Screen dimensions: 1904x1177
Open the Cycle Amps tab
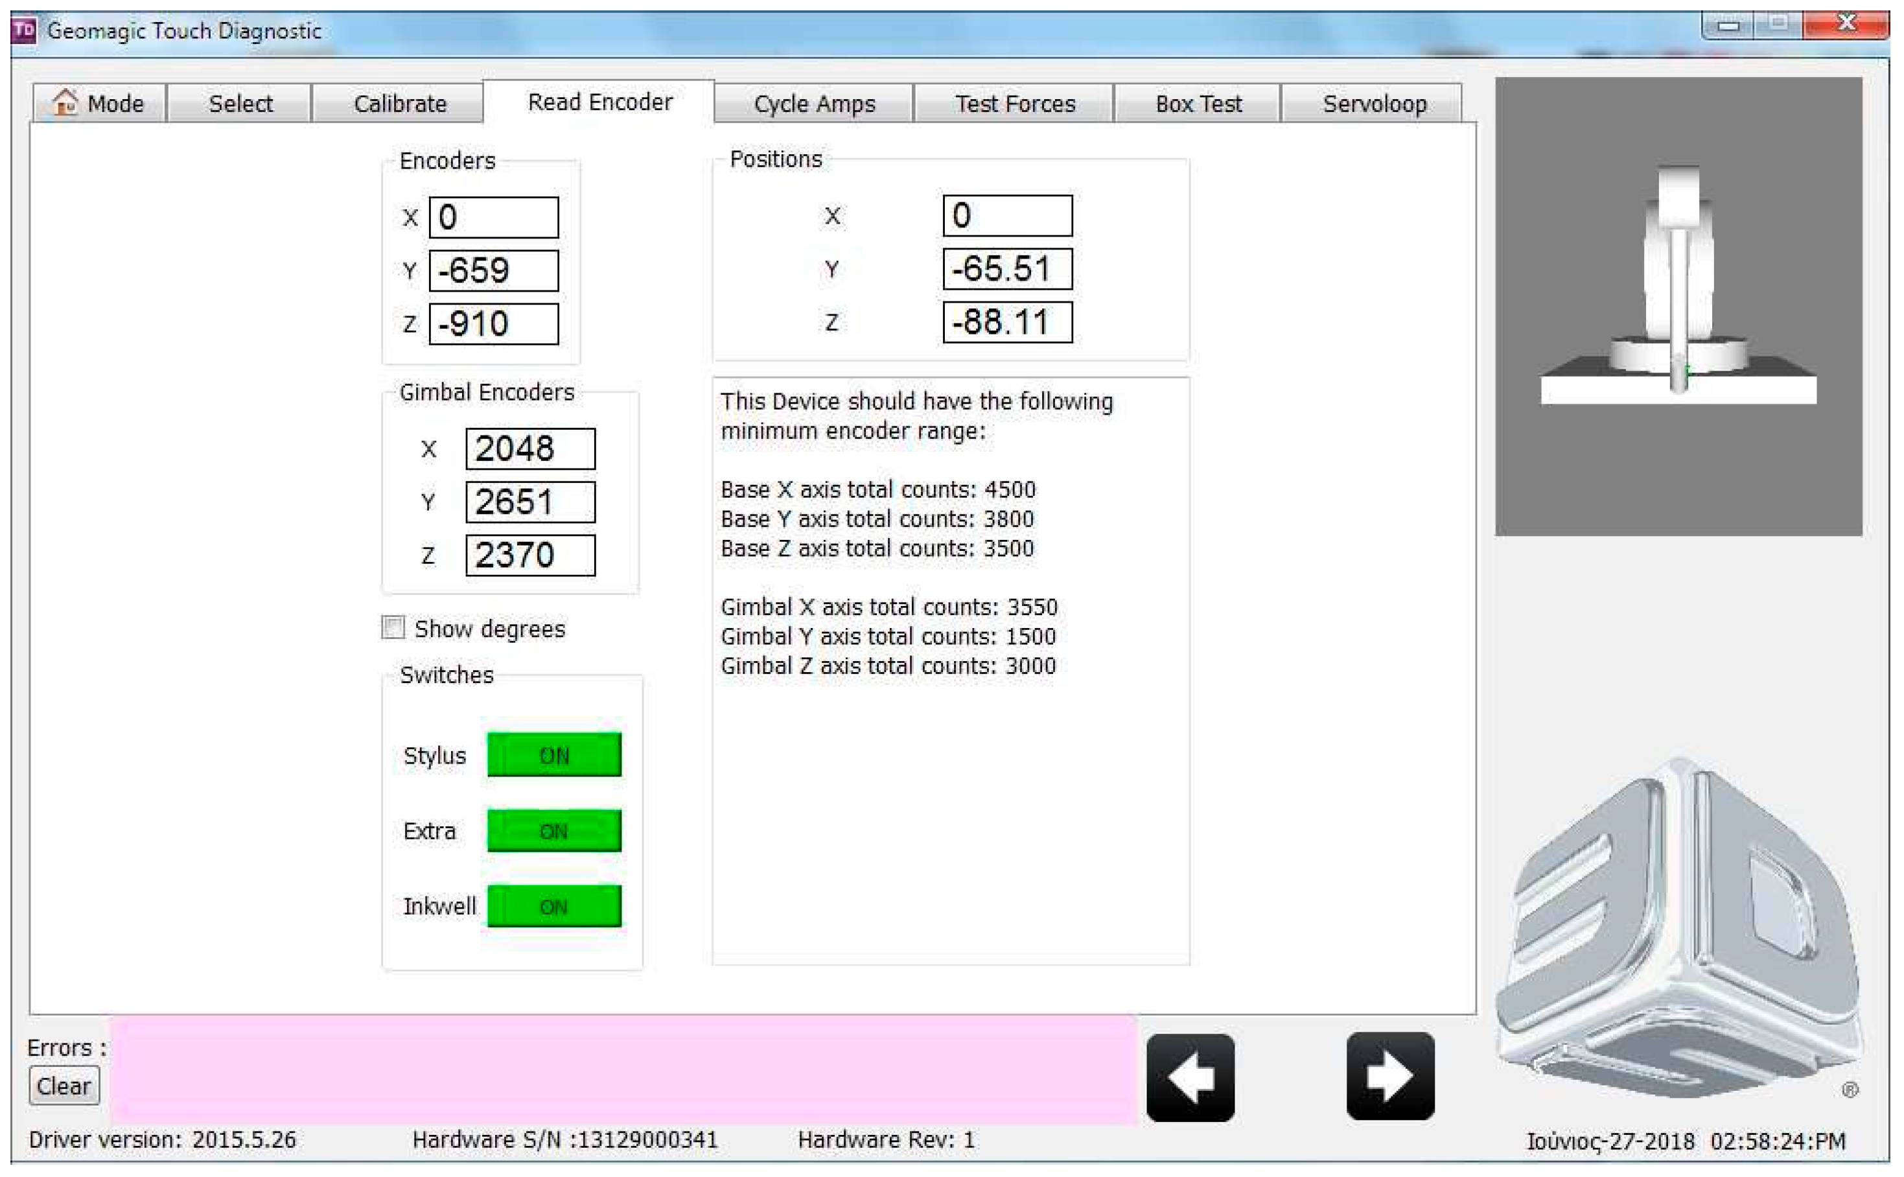(x=813, y=104)
